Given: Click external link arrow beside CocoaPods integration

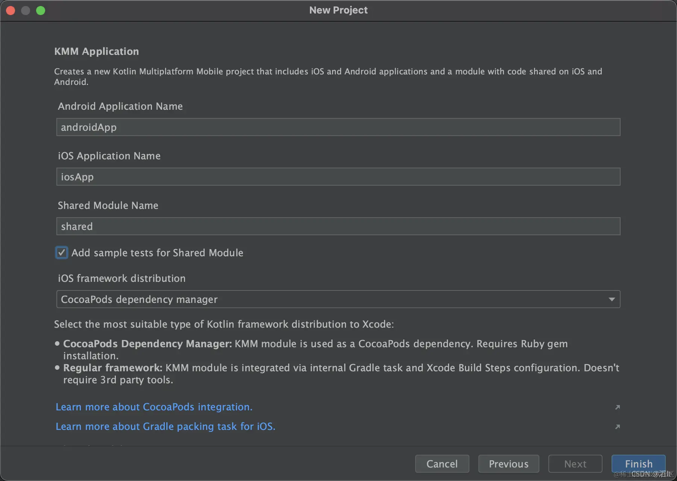Looking at the screenshot, I should coord(617,407).
